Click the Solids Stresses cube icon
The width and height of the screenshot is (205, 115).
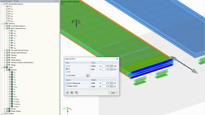point(9,70)
